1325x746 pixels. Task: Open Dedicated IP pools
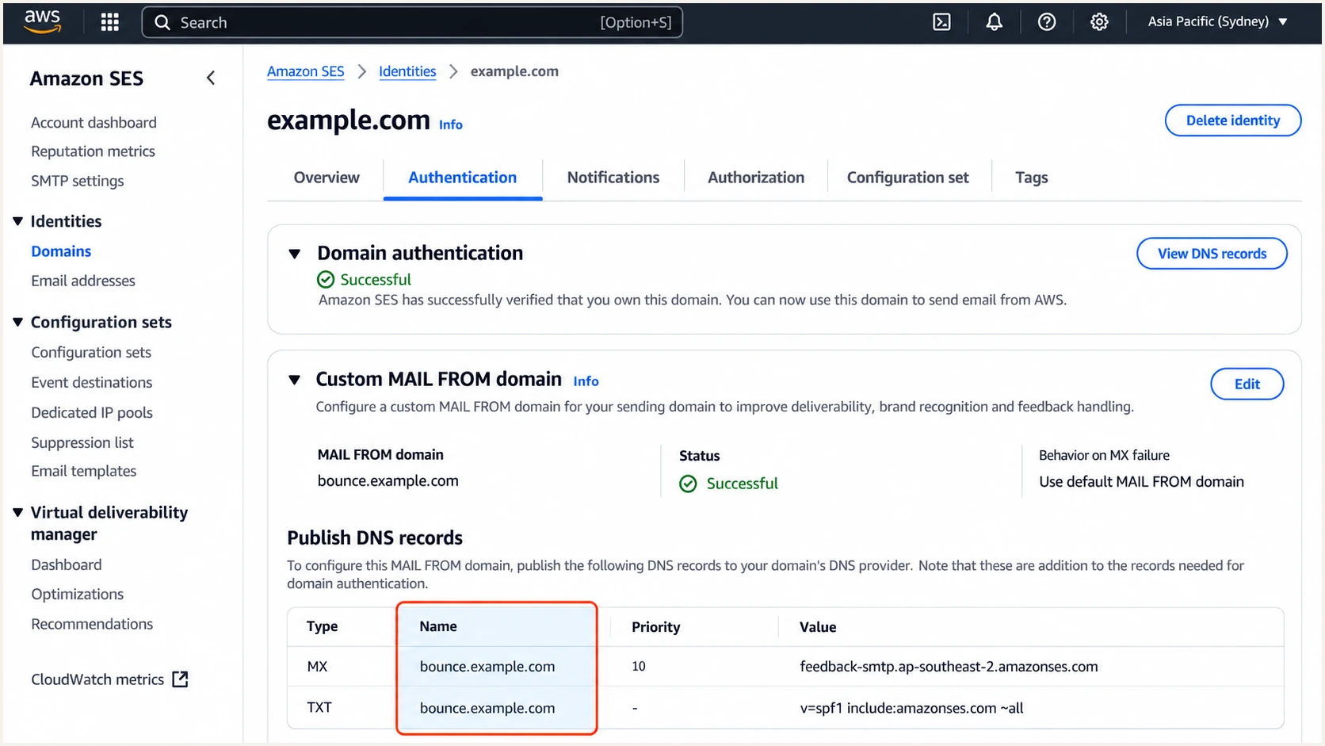coord(92,412)
